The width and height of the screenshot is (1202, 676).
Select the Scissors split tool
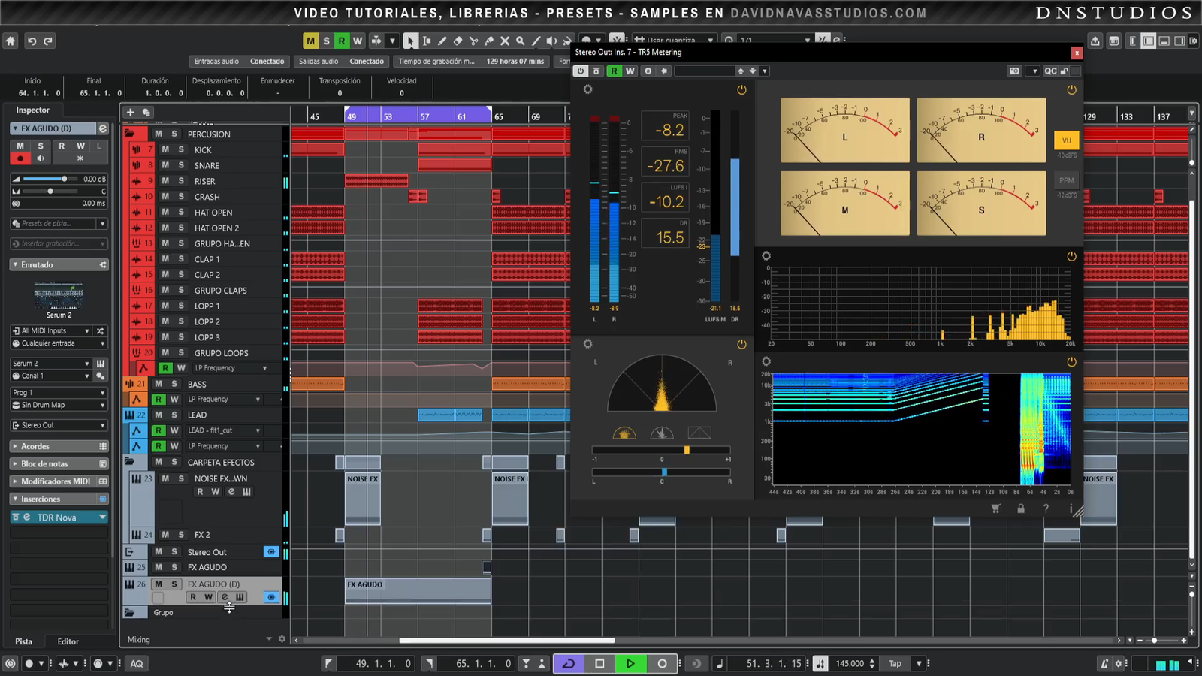pos(473,41)
